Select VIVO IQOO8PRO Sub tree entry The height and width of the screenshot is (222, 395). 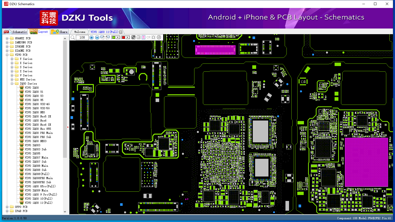click(x=38, y=182)
